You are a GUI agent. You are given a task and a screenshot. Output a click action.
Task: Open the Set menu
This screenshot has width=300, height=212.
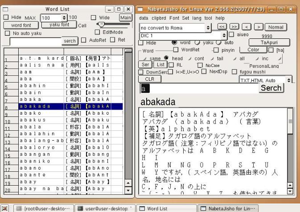[x=185, y=18]
